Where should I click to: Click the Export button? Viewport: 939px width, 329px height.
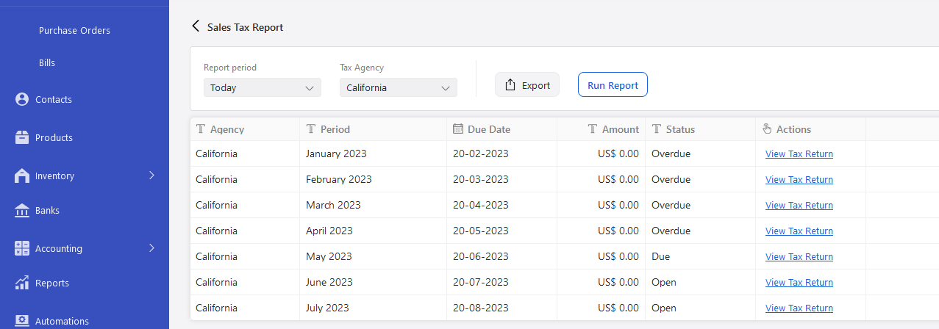pyautogui.click(x=527, y=84)
